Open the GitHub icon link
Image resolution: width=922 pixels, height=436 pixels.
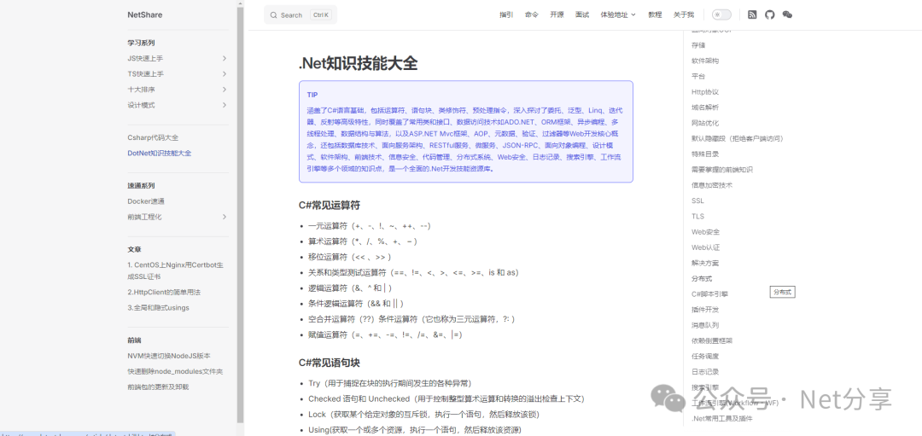point(770,15)
